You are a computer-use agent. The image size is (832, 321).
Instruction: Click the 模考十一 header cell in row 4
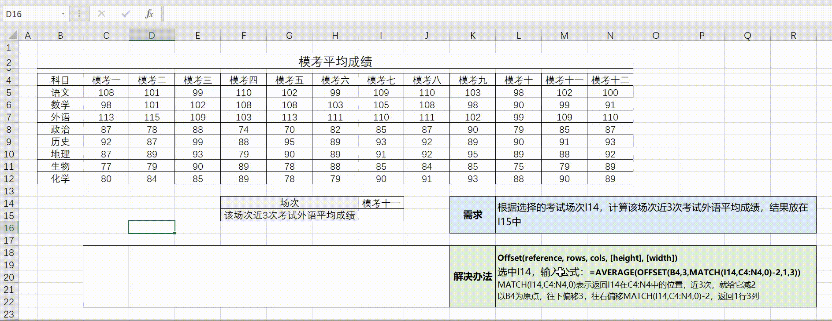point(565,80)
